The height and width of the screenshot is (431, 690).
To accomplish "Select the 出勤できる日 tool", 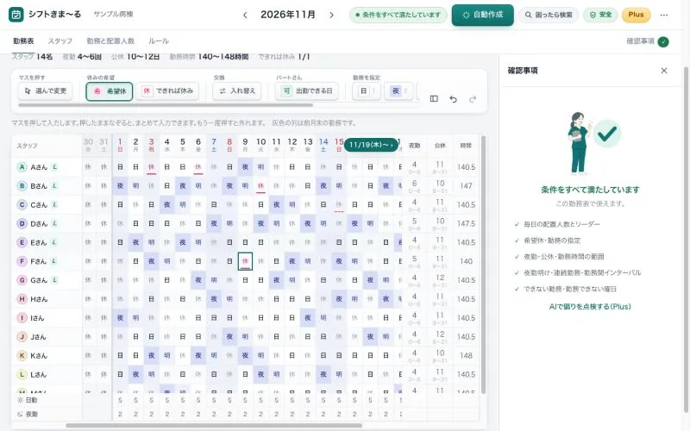I will coord(307,91).
